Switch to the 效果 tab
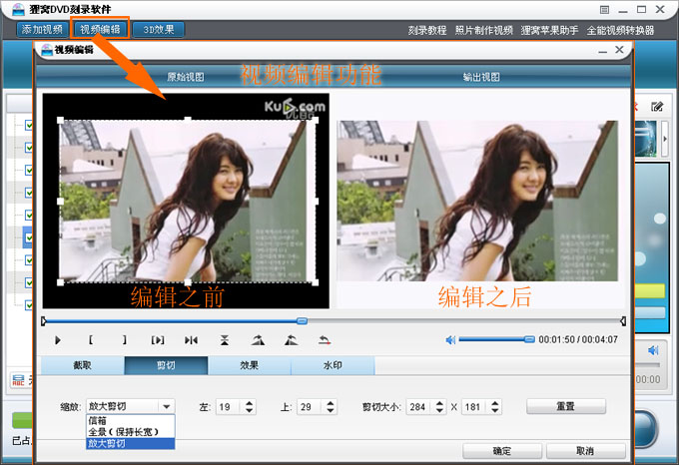This screenshot has height=465, width=679. point(249,366)
